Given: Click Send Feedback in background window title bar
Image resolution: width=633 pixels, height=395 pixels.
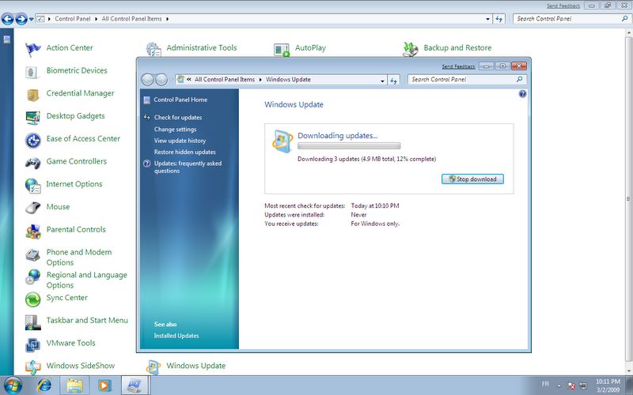Looking at the screenshot, I should [563, 6].
